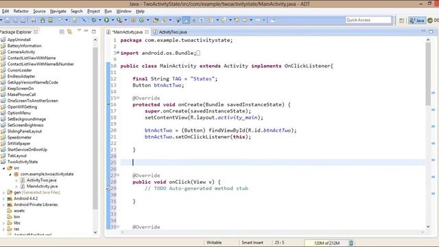Image resolution: width=439 pixels, height=247 pixels.
Task: Close the MainActivity.java editor tab
Action: (x=146, y=32)
